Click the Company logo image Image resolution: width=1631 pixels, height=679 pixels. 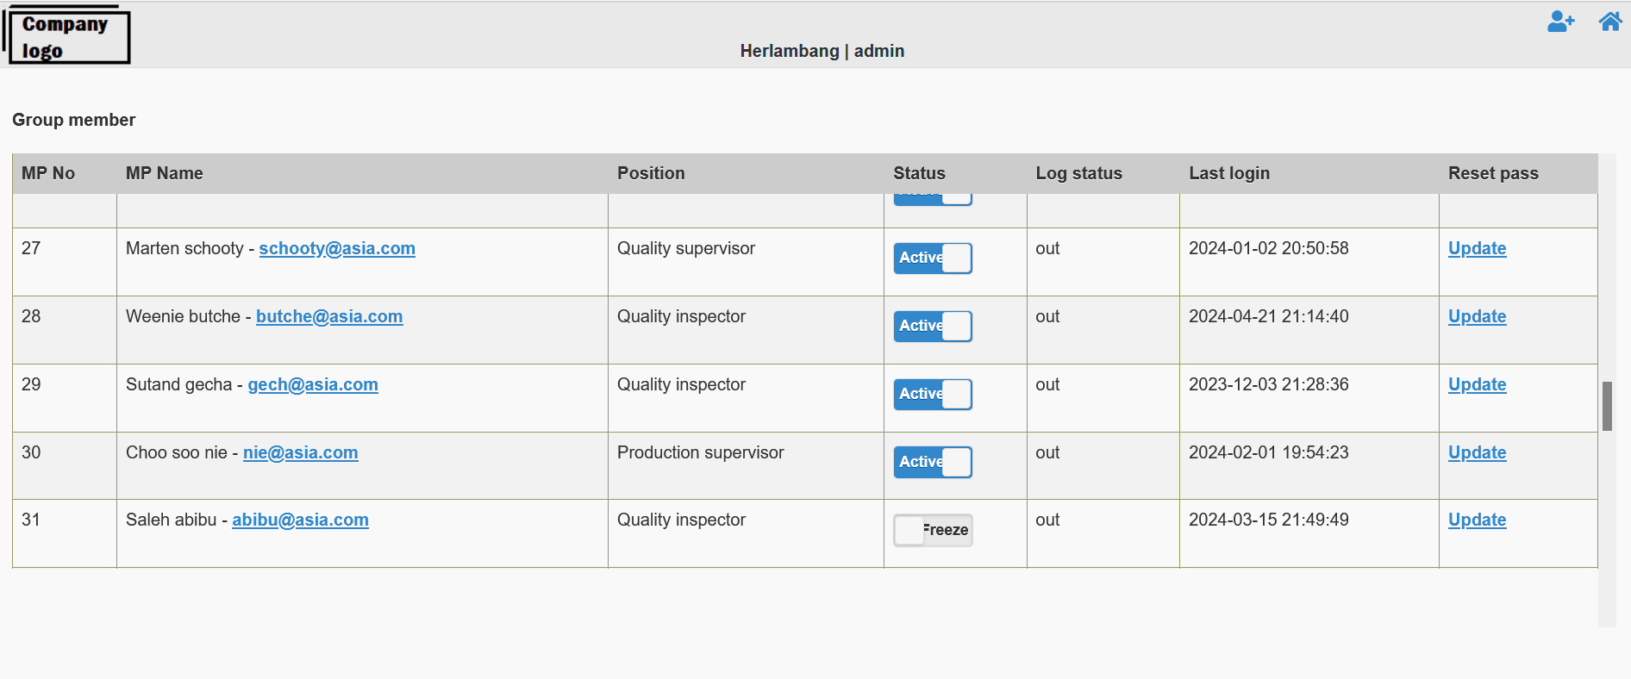[67, 37]
